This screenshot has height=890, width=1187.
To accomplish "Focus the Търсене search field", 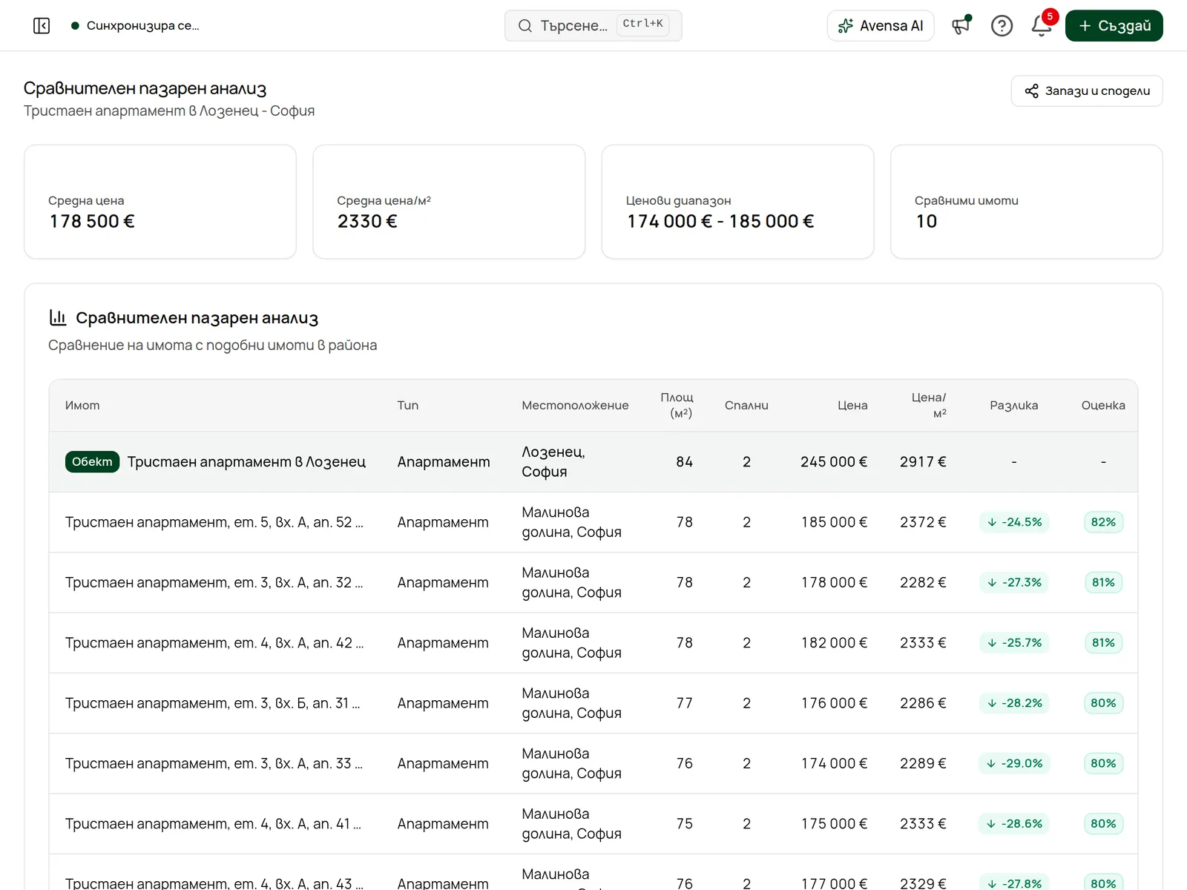I will [x=593, y=26].
